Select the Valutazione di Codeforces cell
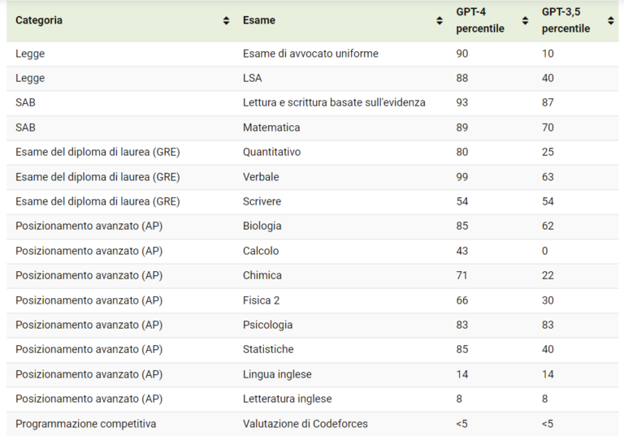The width and height of the screenshot is (624, 440). click(x=305, y=424)
